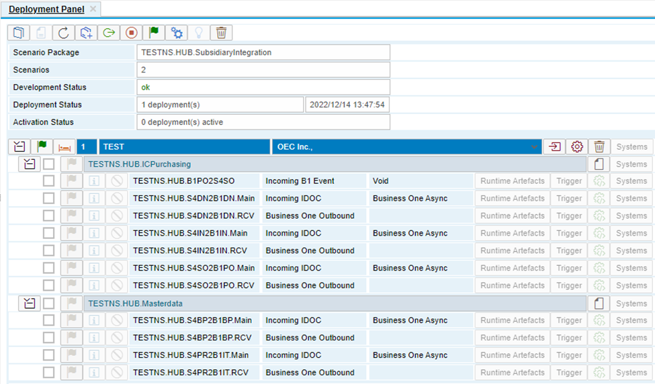
Task: Click the red stop icon in the top toolbar
Action: [131, 32]
